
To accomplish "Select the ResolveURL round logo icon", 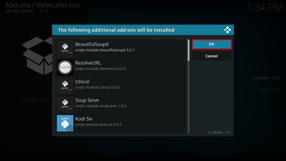I will click(x=65, y=67).
